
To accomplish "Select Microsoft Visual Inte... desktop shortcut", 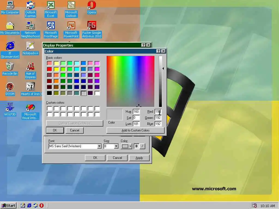I will (31, 111).
